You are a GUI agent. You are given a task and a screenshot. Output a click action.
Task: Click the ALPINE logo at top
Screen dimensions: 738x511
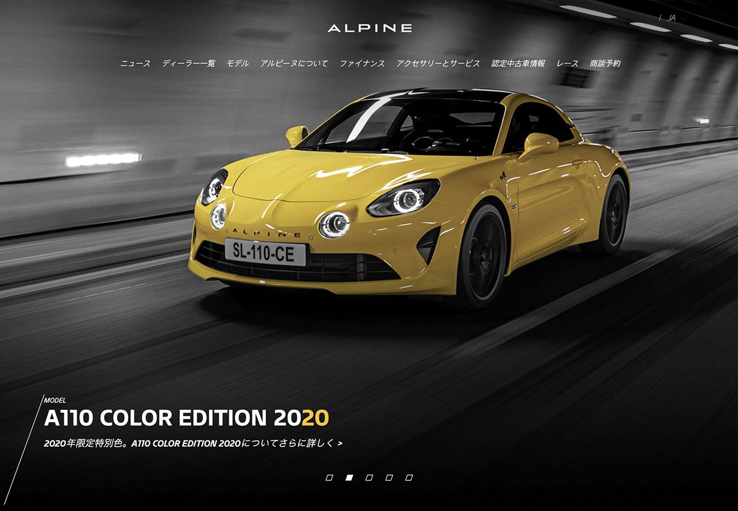(x=369, y=28)
